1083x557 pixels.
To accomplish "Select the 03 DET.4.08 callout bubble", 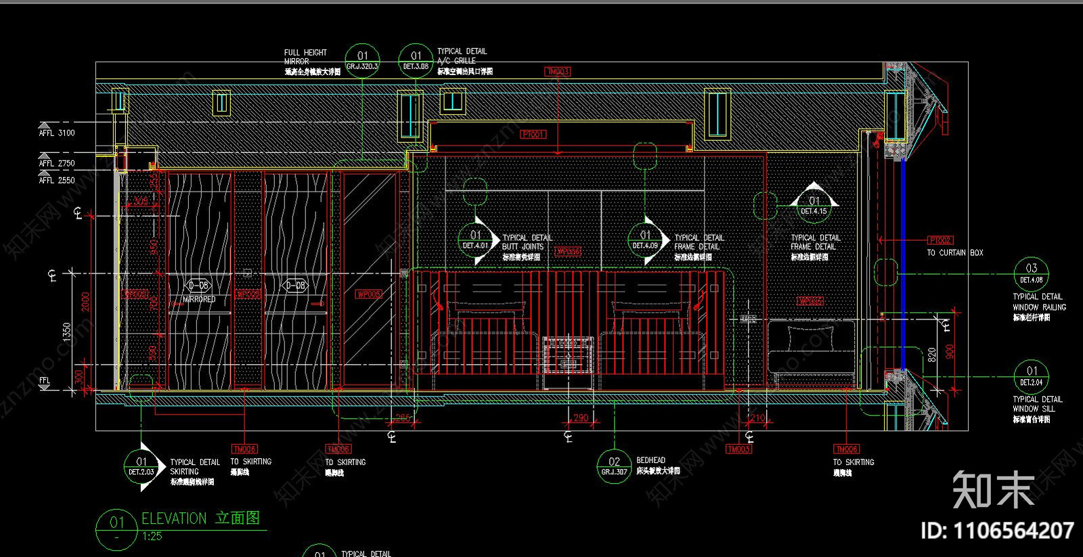I will click(1032, 274).
